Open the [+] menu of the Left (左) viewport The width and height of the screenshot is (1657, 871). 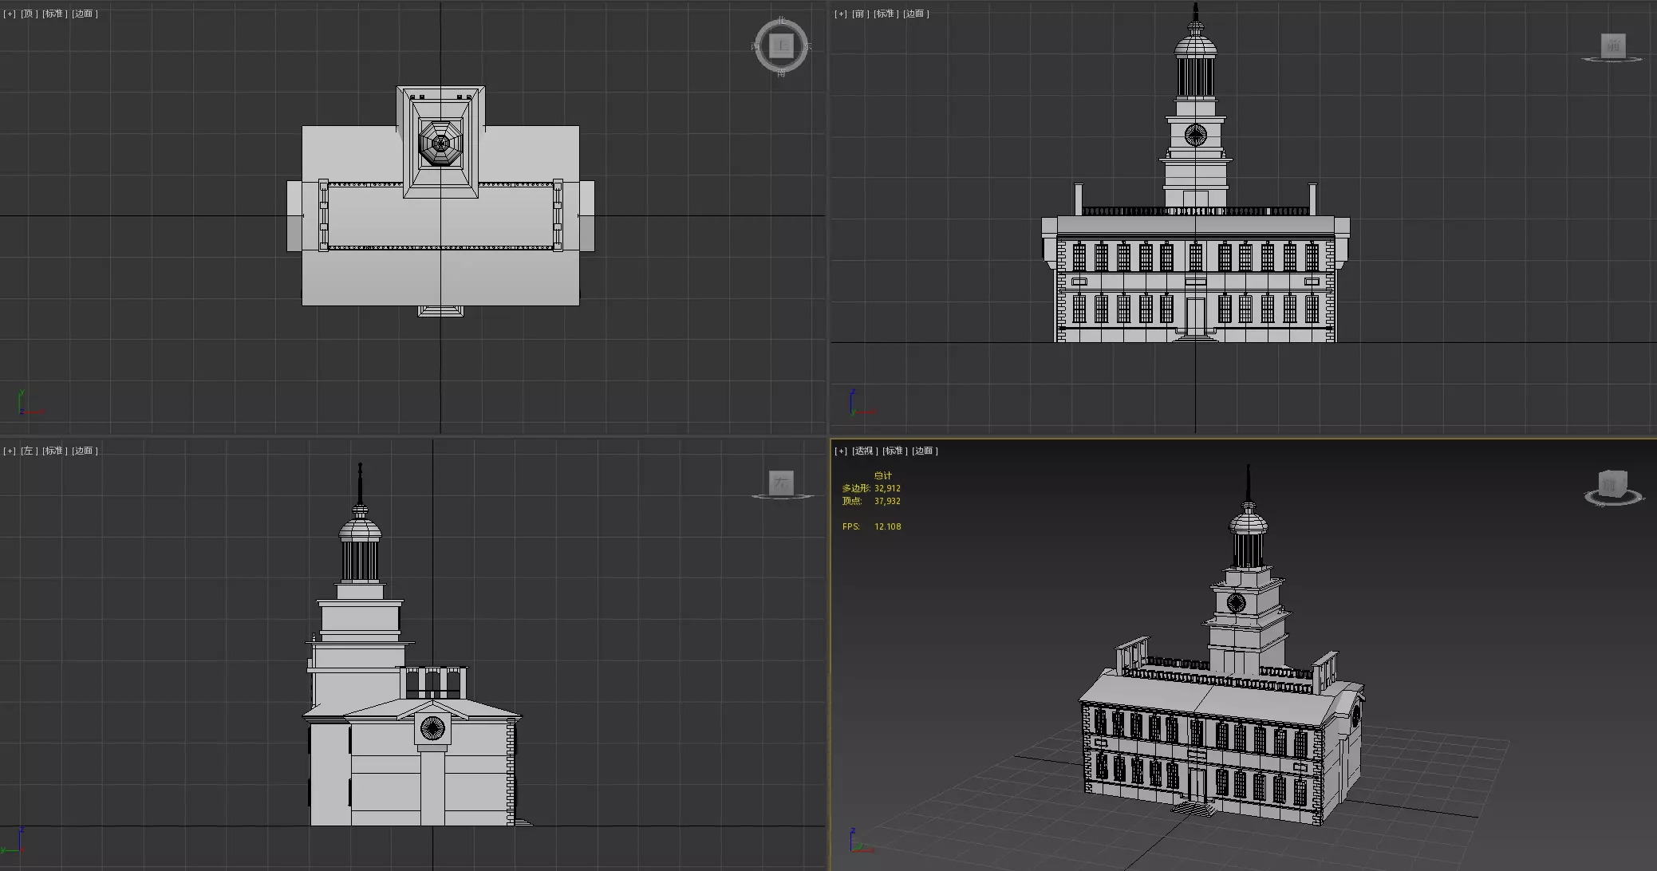10,451
